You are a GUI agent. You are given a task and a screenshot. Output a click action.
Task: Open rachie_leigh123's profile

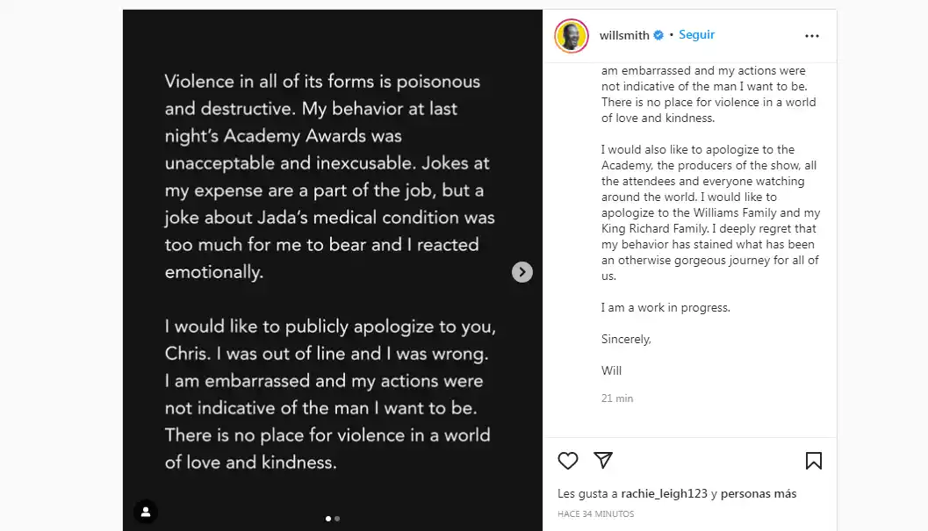pos(664,493)
